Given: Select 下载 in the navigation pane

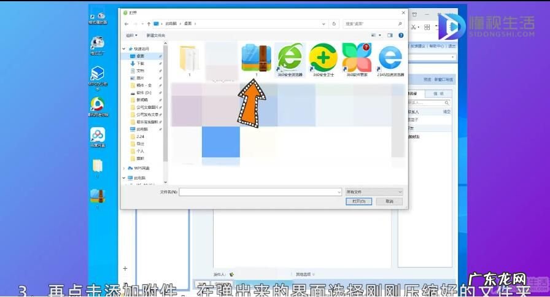Looking at the screenshot, I should point(141,63).
